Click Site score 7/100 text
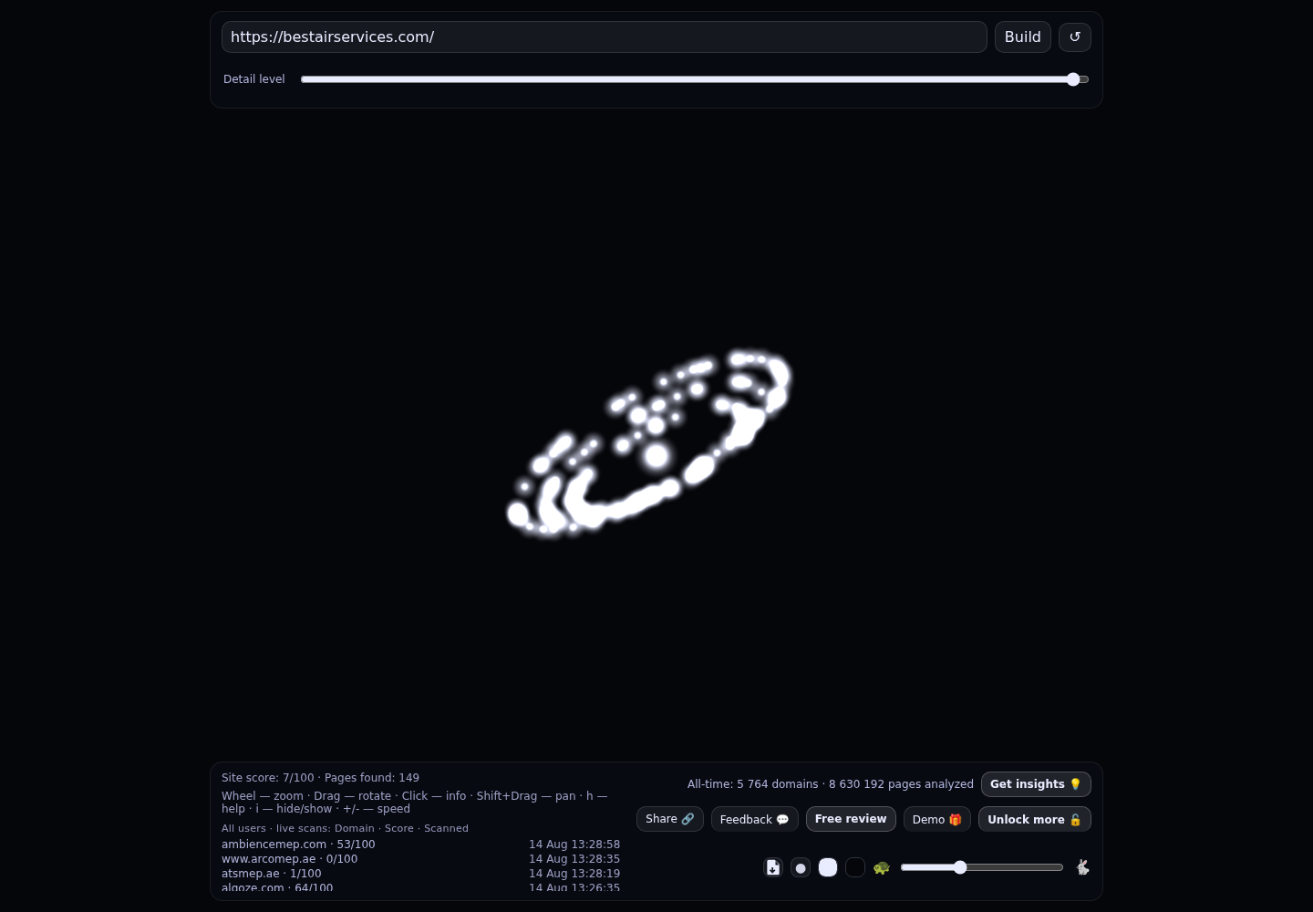 pos(267,778)
